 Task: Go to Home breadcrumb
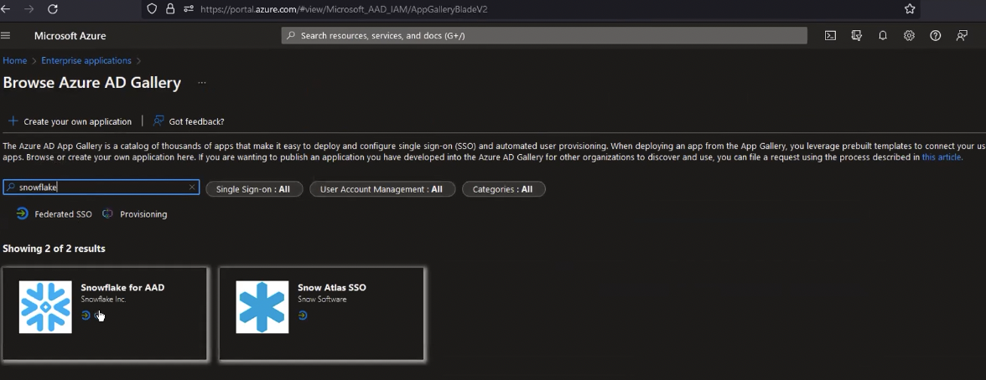point(15,60)
